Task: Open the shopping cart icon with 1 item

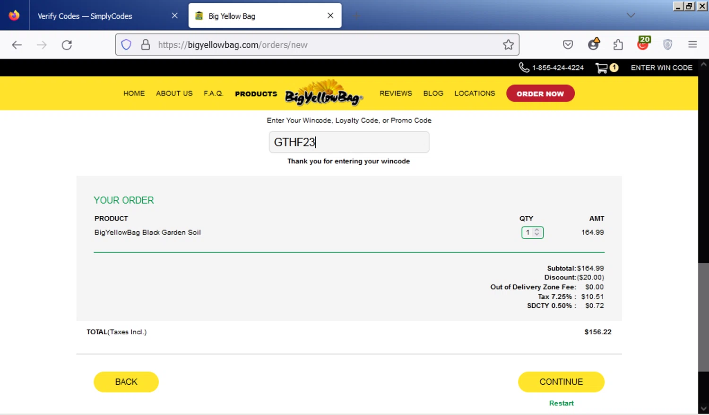Action: pos(606,68)
